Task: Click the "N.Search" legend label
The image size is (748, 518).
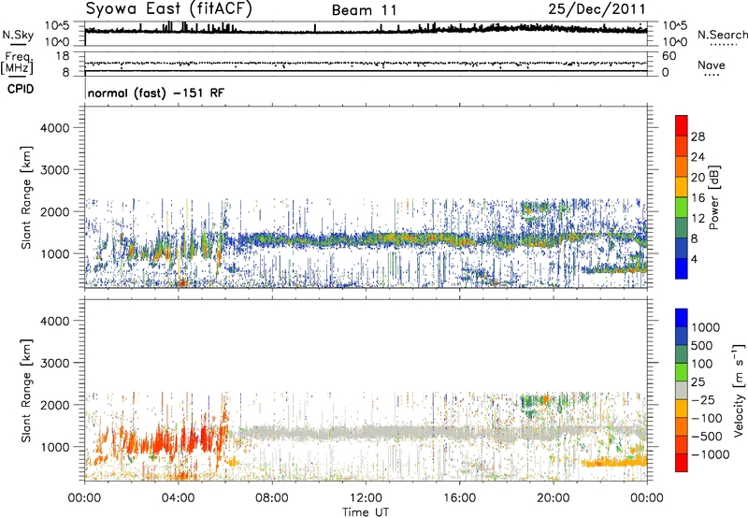Action: point(722,35)
